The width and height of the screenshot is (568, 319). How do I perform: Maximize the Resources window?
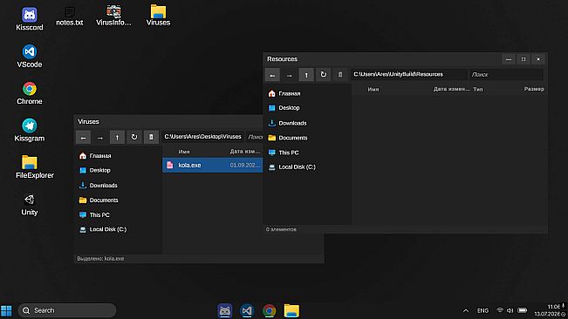click(524, 59)
